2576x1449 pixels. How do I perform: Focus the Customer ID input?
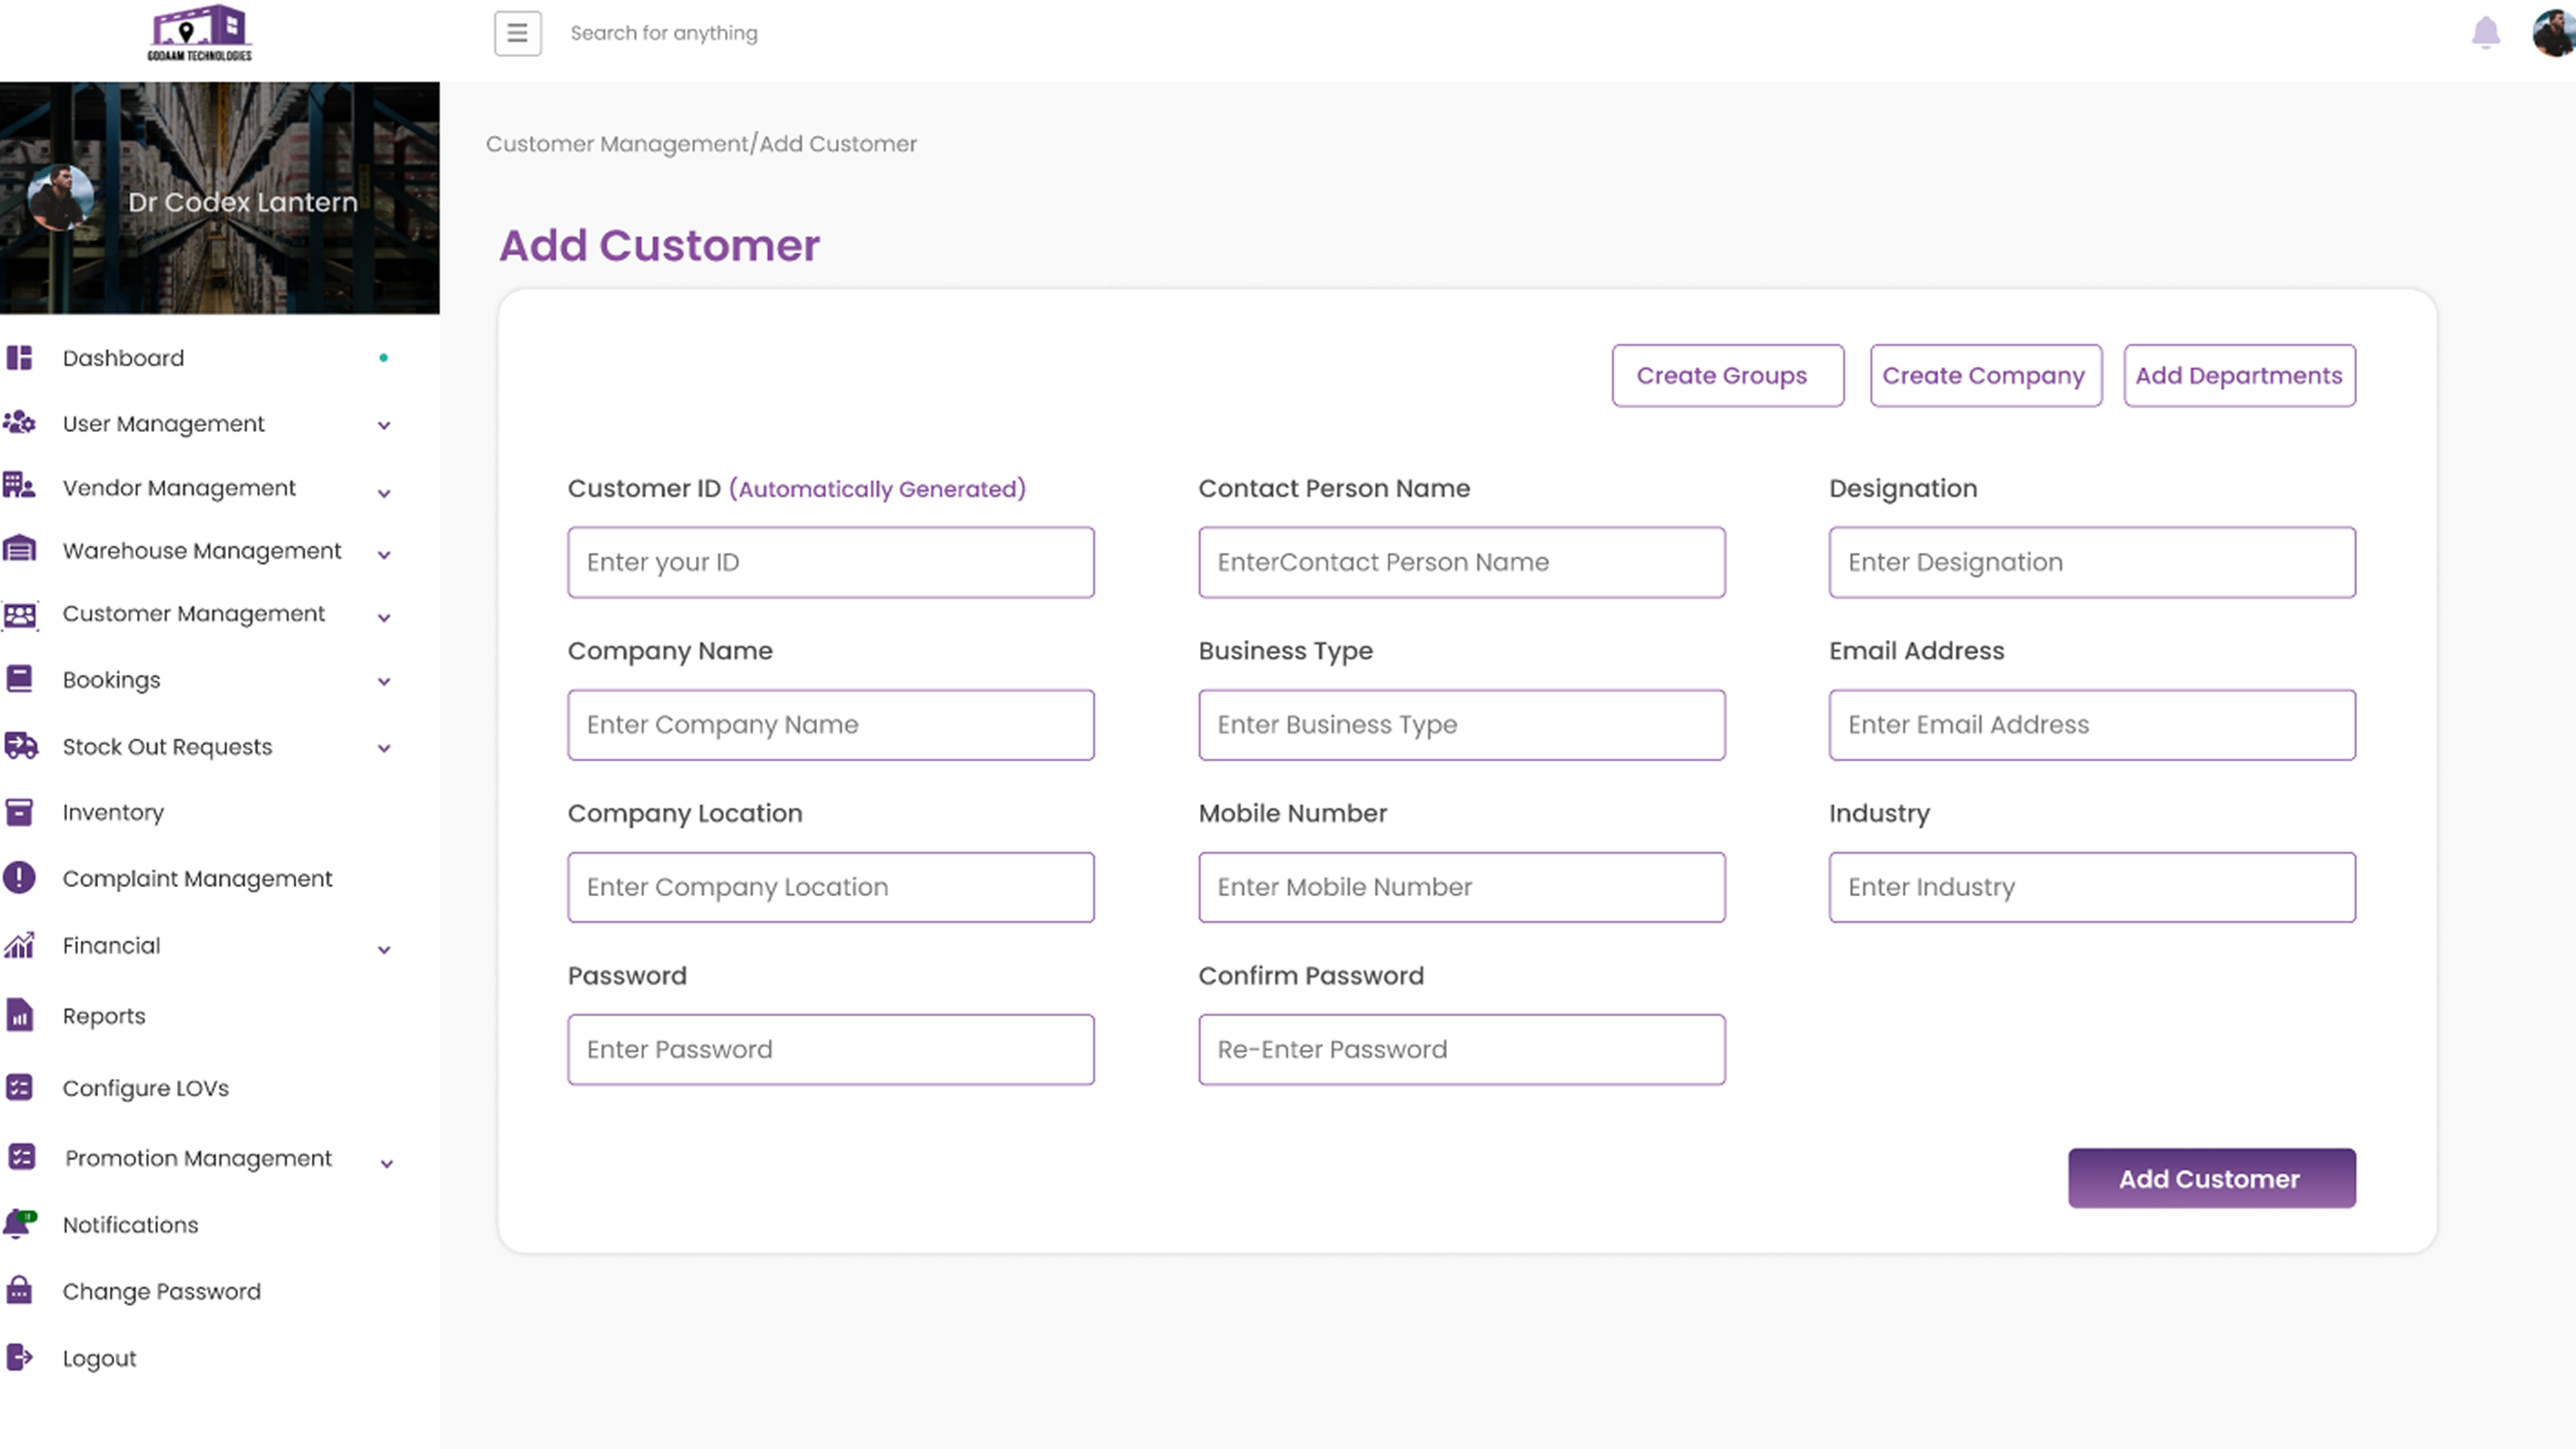pos(831,562)
